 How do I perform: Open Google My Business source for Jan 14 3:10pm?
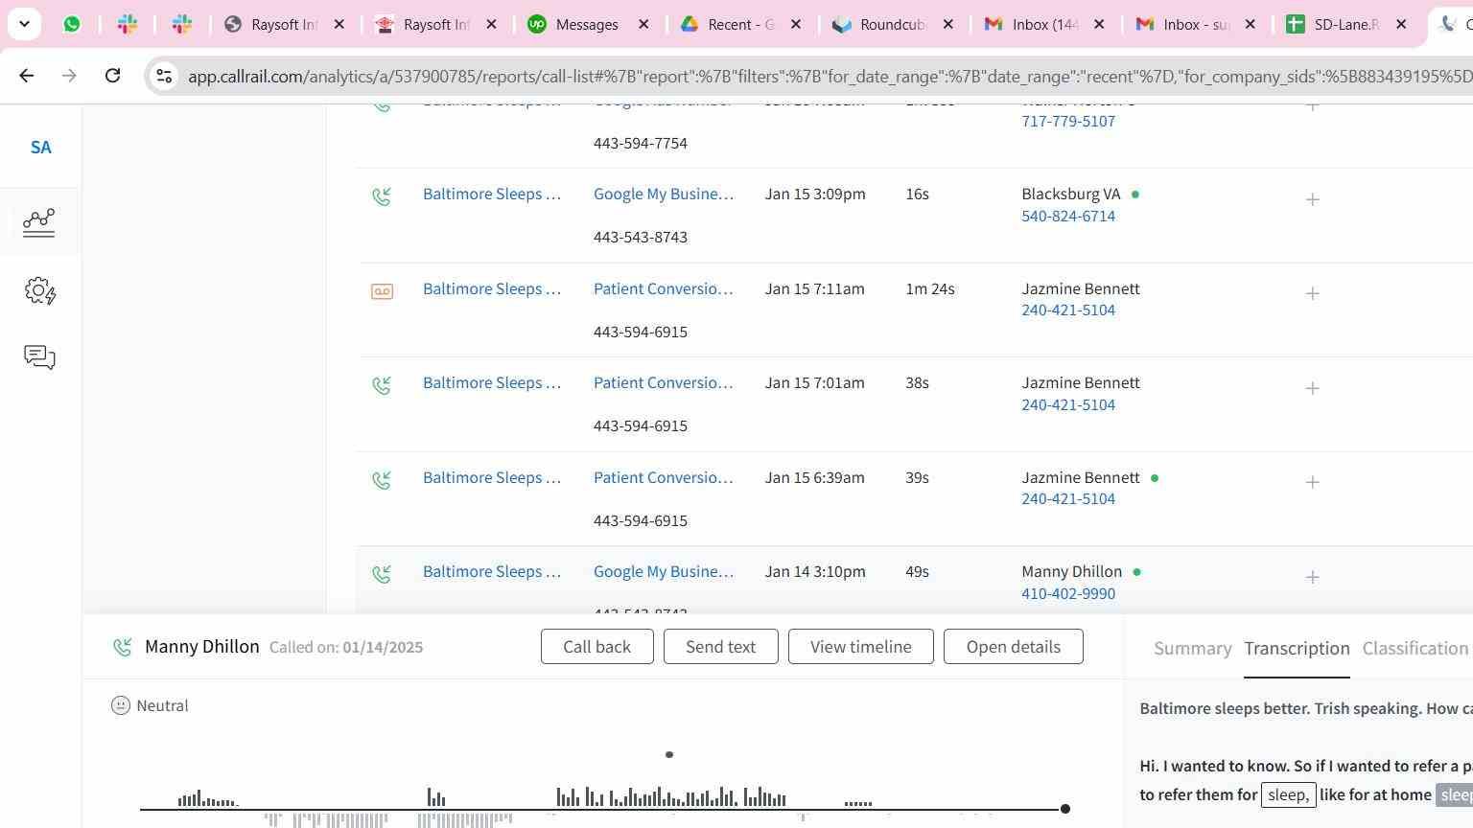pos(664,571)
